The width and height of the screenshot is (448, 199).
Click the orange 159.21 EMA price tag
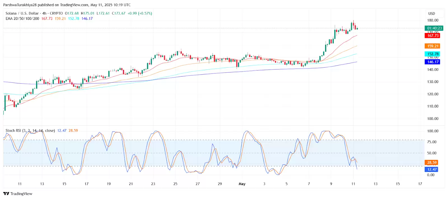click(x=433, y=46)
